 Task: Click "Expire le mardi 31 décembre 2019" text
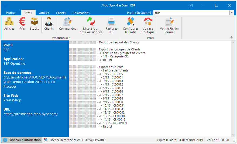[x=180, y=140]
